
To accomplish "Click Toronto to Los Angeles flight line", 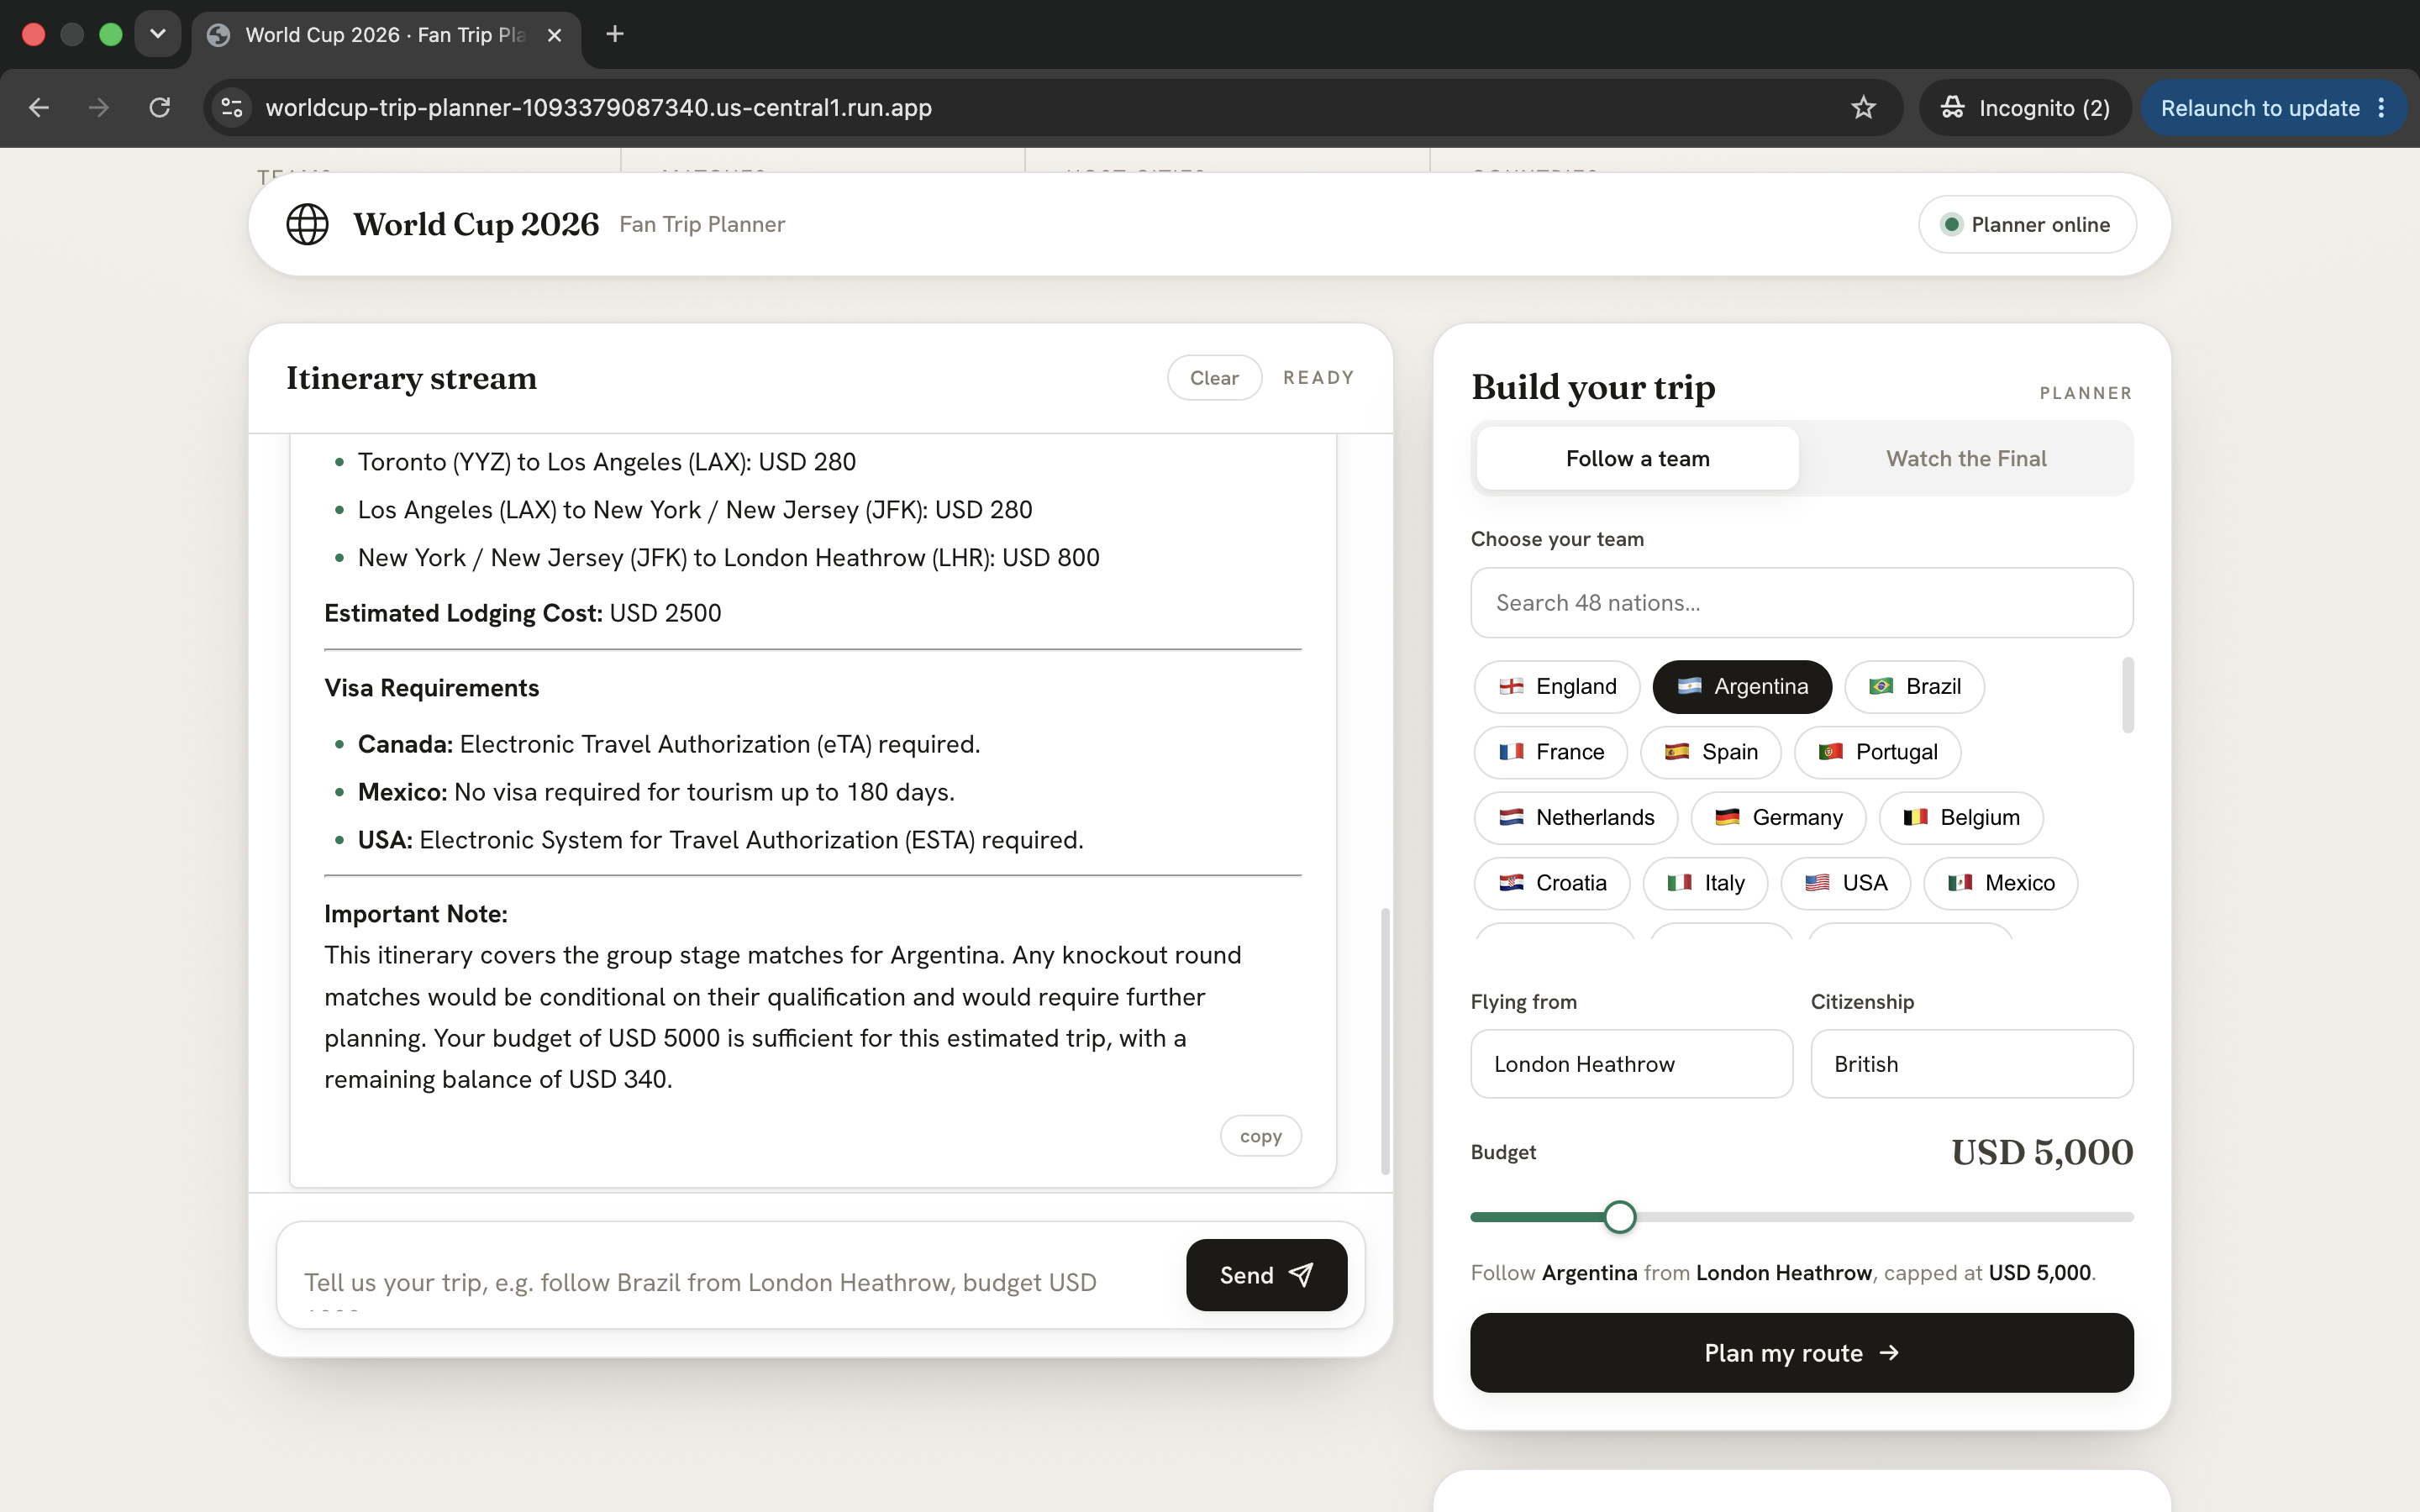I will [606, 462].
